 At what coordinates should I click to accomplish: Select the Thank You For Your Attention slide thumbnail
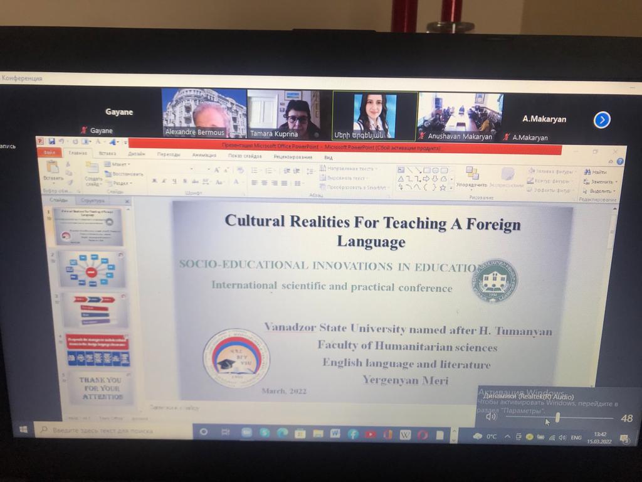click(100, 388)
